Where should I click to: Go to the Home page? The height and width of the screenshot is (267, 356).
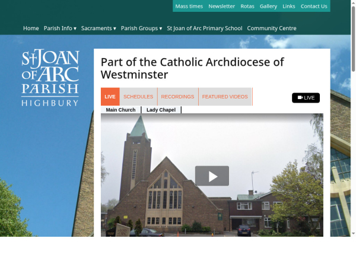(31, 28)
